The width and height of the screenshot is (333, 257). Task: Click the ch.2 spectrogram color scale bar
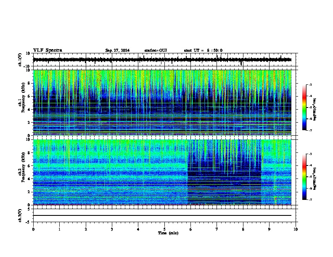304,177
